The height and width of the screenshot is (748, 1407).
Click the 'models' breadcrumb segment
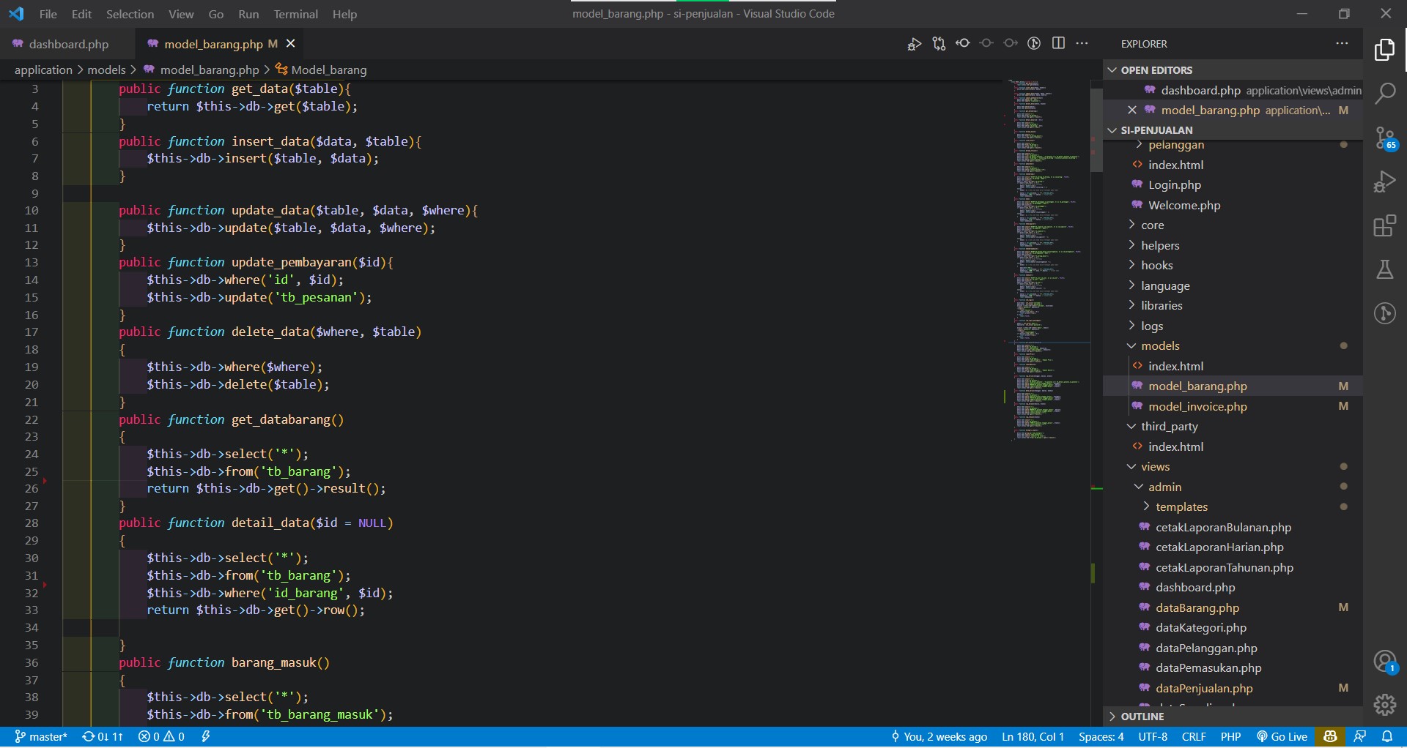(107, 70)
